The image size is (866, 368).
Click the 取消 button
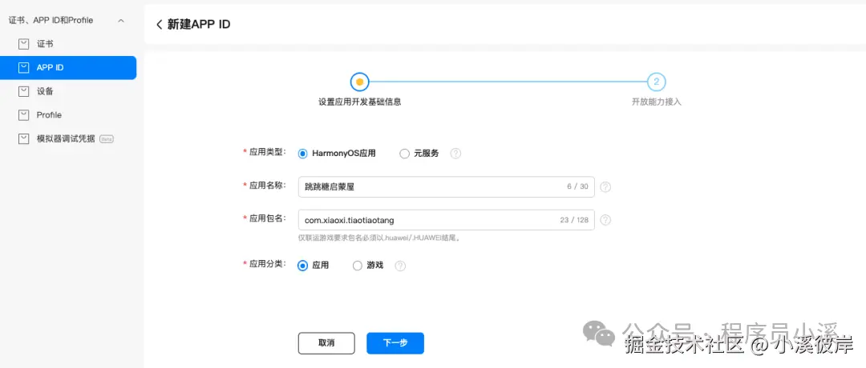[x=326, y=343]
